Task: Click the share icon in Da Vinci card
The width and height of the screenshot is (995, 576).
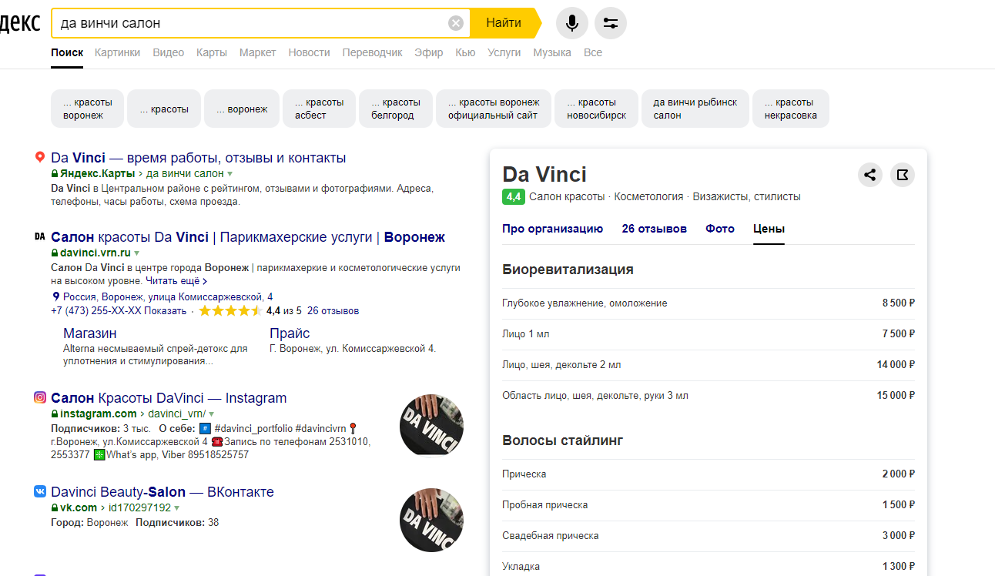Action: click(x=870, y=175)
